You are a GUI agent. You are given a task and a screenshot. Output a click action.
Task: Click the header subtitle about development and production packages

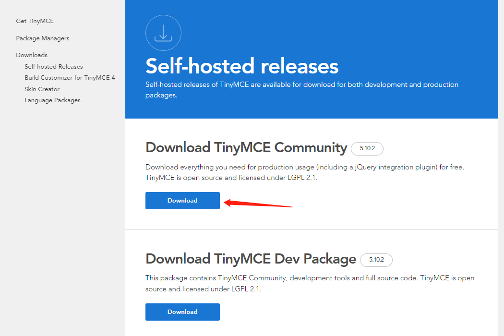302,90
